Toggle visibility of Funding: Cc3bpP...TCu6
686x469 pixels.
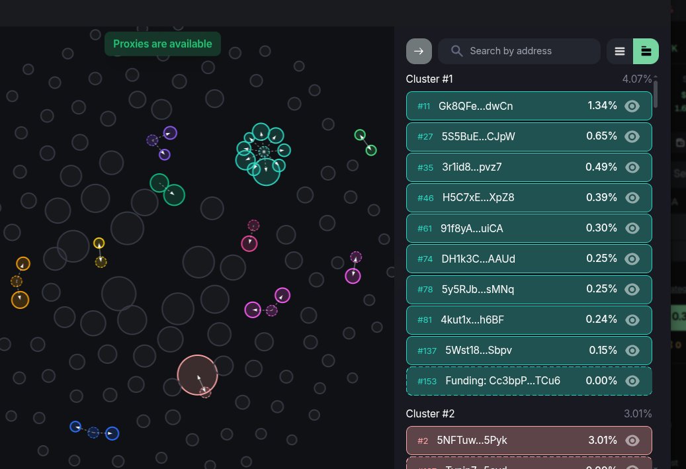click(632, 380)
